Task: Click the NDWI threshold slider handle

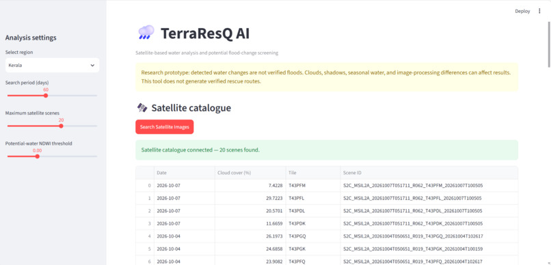Action: [37, 156]
